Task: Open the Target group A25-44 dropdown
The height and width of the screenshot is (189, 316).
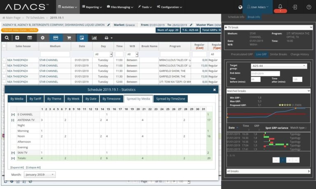Action: pyautogui.click(x=279, y=66)
